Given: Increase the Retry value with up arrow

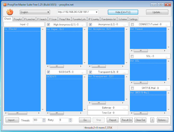Looking at the screenshot, I should 70,119.
